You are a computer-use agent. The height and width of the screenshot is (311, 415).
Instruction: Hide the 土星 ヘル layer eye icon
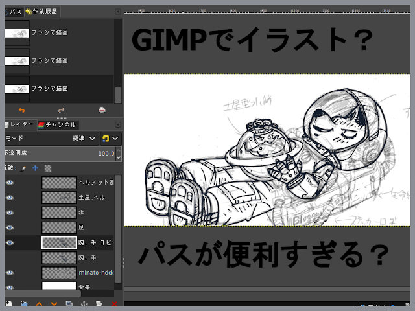[x=10, y=198]
